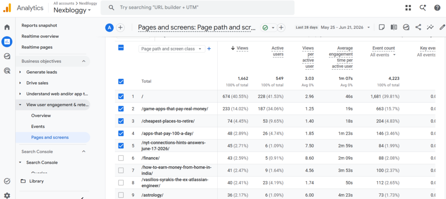Collapse the Business objectives section

pyautogui.click(x=84, y=61)
